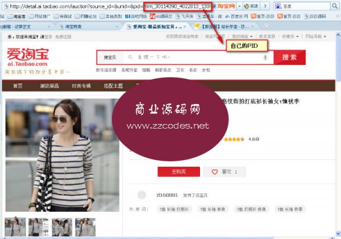Expand the bookmarks bar overflow chevron
Screen dimensions: 341x239
338,16
